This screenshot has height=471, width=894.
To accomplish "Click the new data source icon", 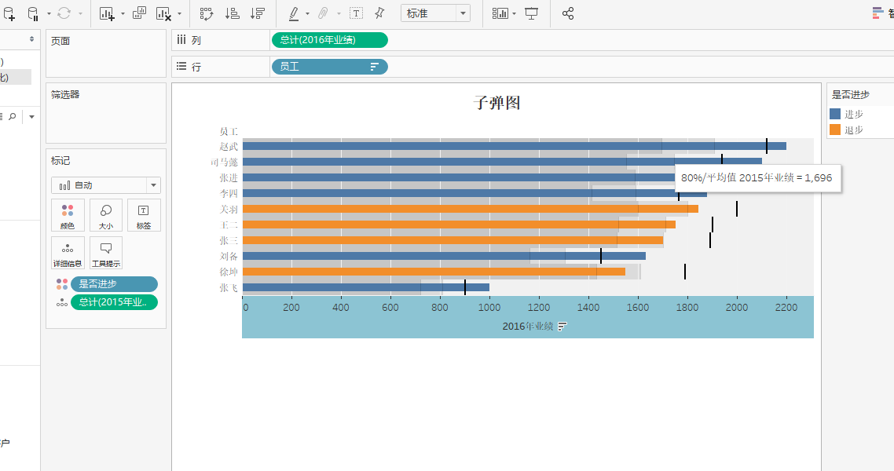I will coord(9,13).
